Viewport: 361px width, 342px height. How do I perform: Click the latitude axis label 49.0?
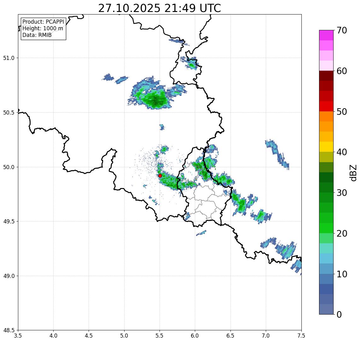(x=9, y=276)
